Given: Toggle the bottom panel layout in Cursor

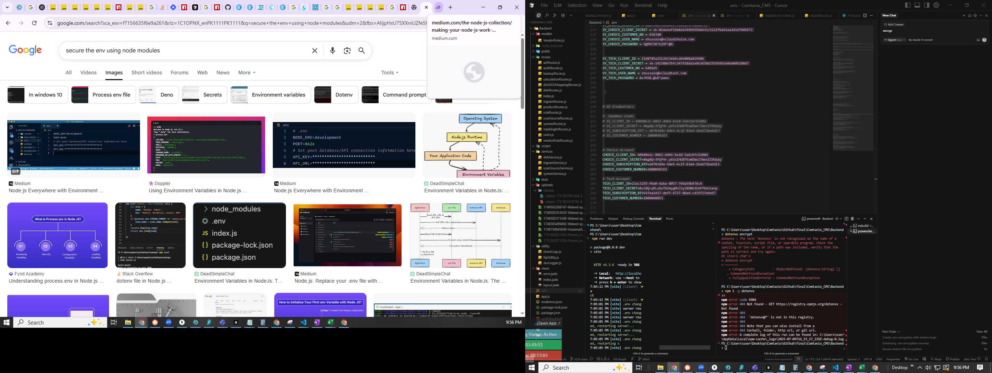Looking at the screenshot, I should (917, 5).
